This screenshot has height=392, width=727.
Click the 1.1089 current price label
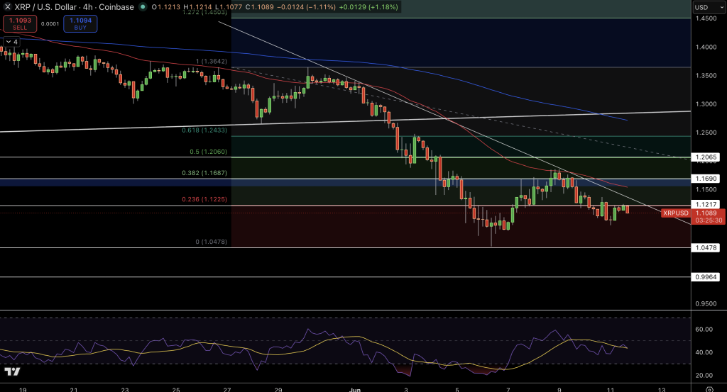(706, 213)
